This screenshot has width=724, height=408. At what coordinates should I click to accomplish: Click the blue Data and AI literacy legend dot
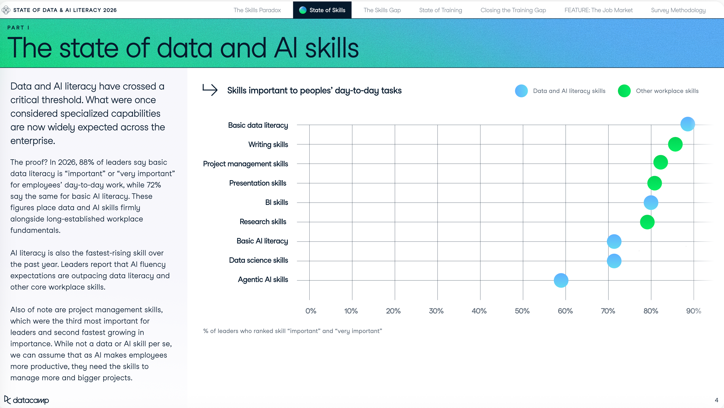coord(521,91)
